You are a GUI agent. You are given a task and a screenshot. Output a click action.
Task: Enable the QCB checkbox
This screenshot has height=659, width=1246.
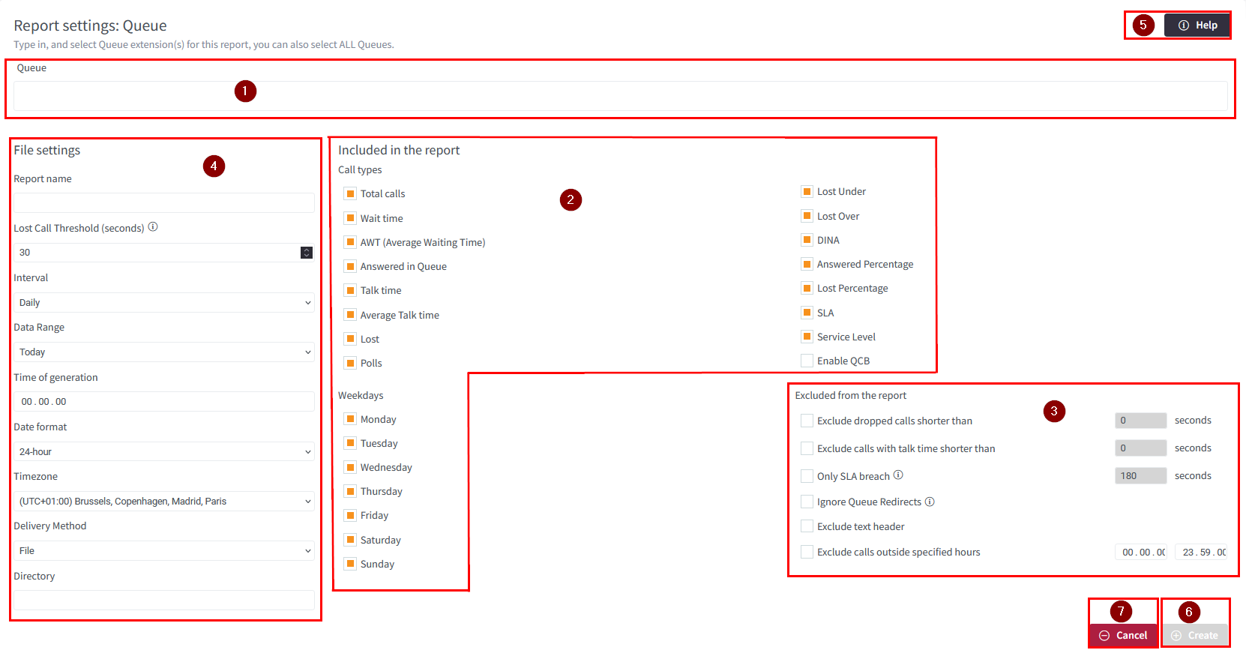tap(807, 361)
